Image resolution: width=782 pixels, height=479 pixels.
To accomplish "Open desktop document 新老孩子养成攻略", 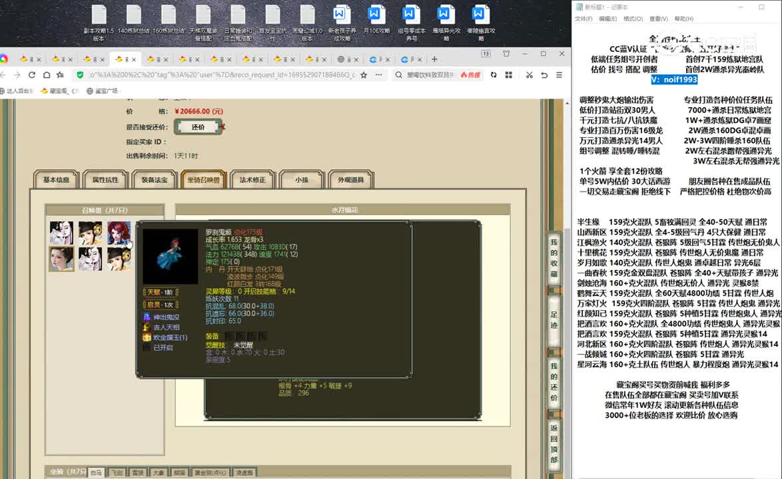I will [x=342, y=23].
